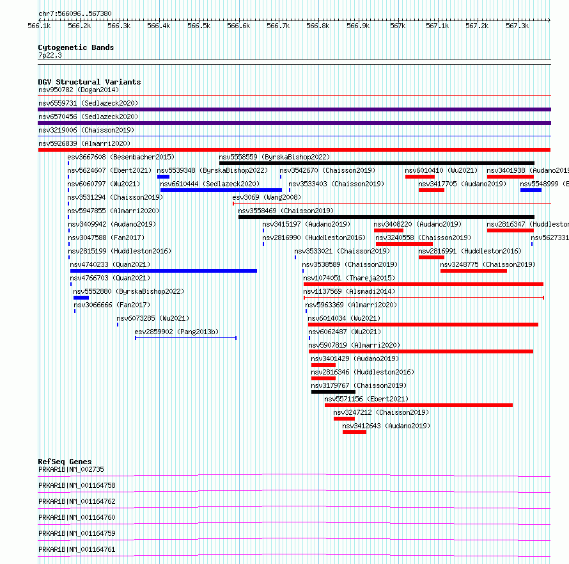Open PRKAR1B|NM_001164759 transcript
Image resolution: width=569 pixels, height=564 pixels.
tap(77, 533)
